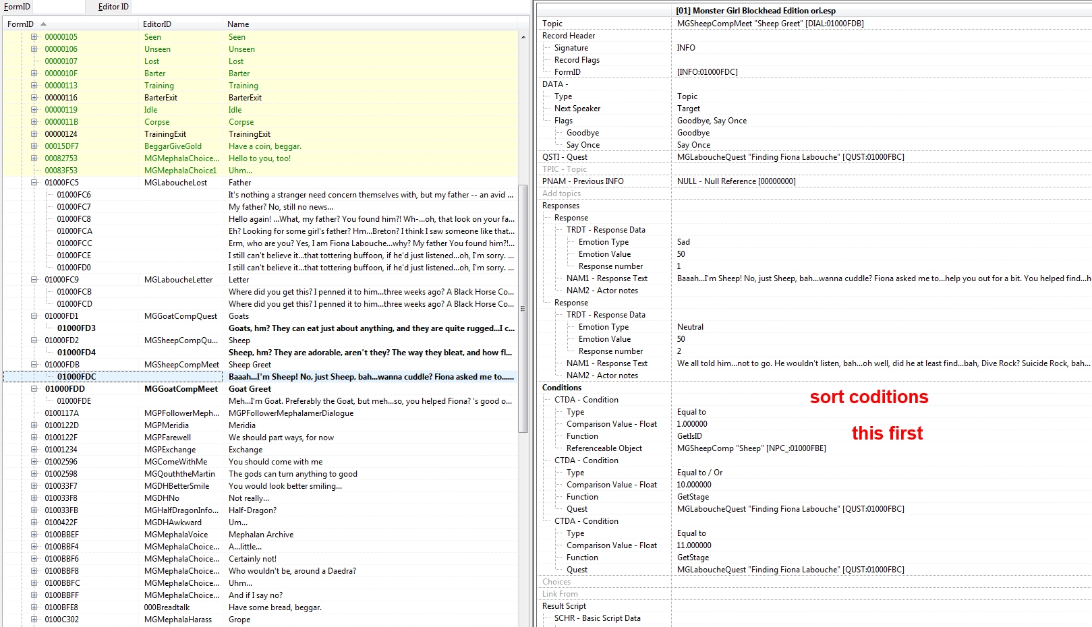
Task: Click the Emotion Type value Sad
Action: (683, 242)
